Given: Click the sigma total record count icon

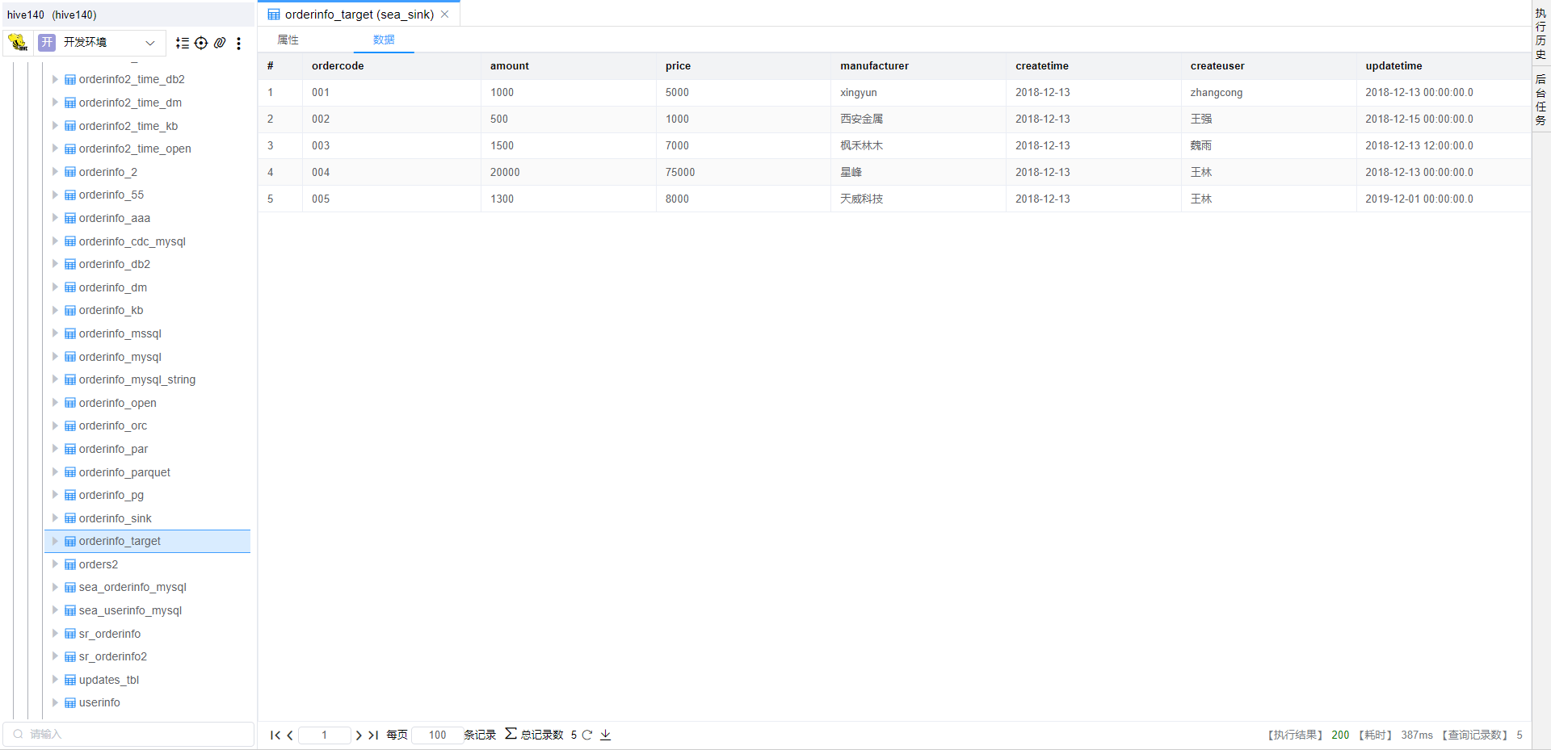Looking at the screenshot, I should [x=511, y=734].
